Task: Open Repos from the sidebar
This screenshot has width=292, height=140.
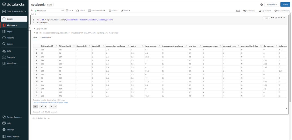Action: [9, 32]
